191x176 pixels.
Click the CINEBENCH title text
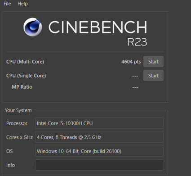click(98, 27)
